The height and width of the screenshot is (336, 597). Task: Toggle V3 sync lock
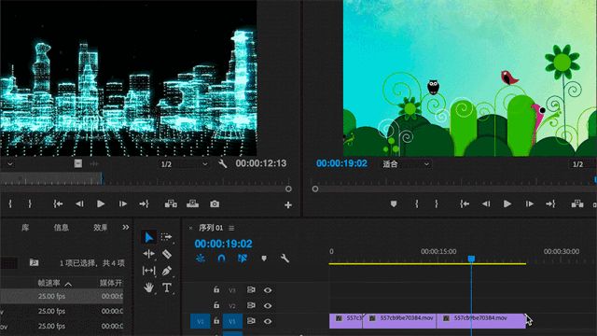click(251, 290)
